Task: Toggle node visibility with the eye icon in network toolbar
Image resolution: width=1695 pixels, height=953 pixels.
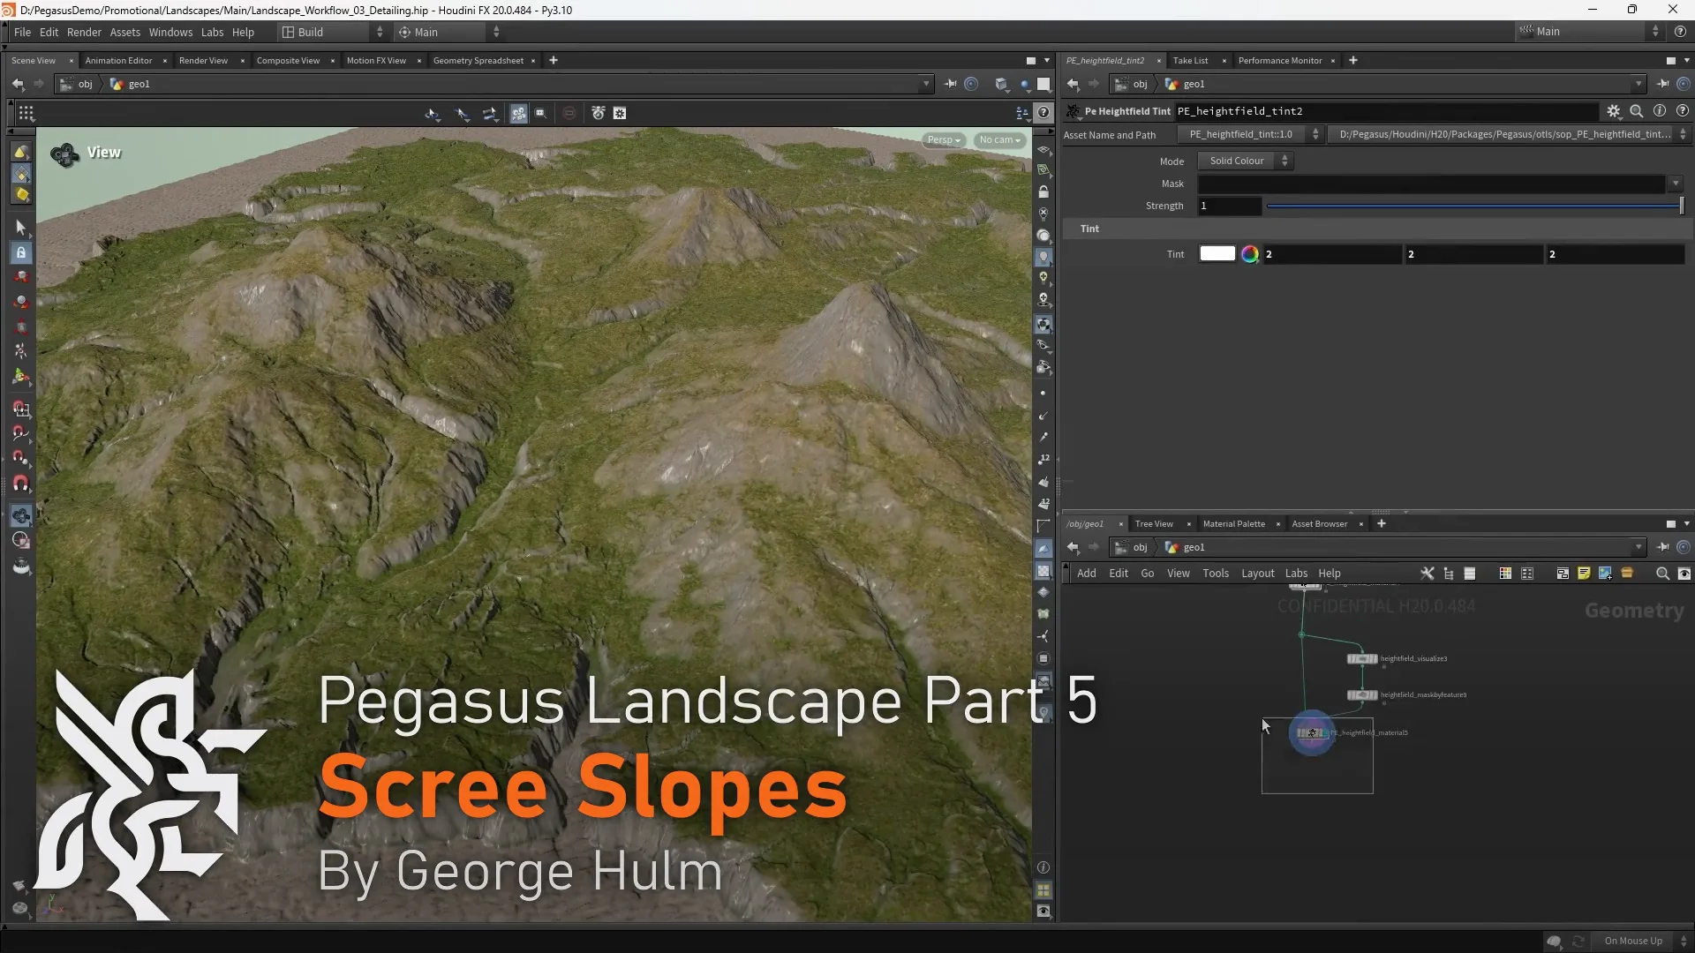Action: click(1684, 574)
